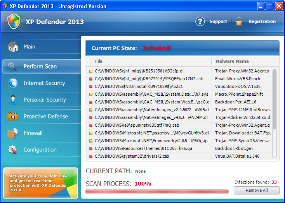285x203 pixels.
Task: Click the Activate your copy banner
Action: point(40,182)
